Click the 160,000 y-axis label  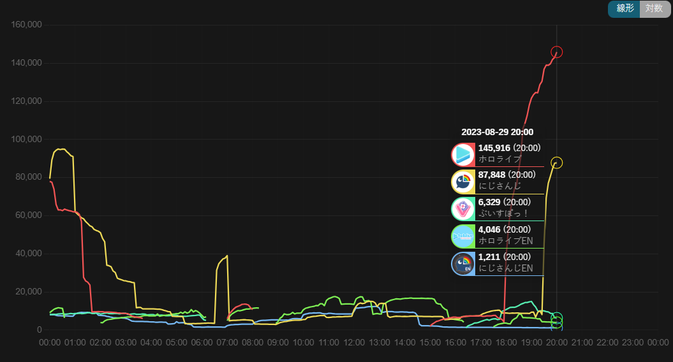pyautogui.click(x=26, y=25)
